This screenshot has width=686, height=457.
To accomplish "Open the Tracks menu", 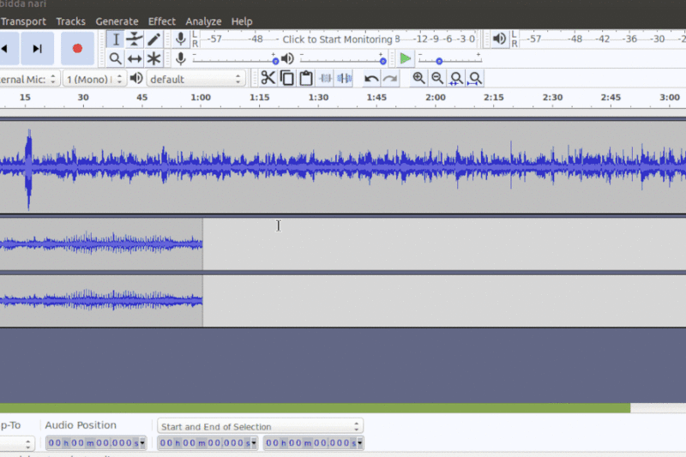I will (x=71, y=21).
